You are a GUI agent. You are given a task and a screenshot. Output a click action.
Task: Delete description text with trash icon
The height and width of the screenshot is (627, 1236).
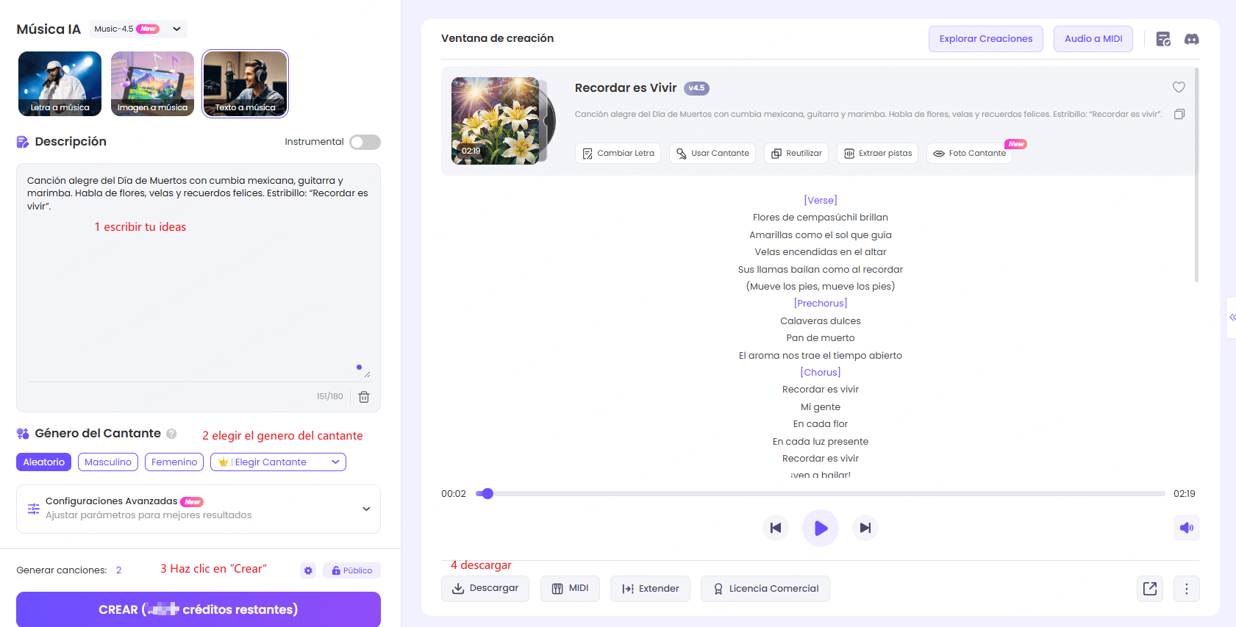[x=364, y=397]
